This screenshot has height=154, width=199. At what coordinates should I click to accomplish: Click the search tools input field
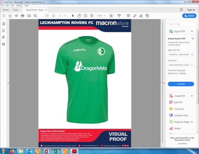[182, 24]
